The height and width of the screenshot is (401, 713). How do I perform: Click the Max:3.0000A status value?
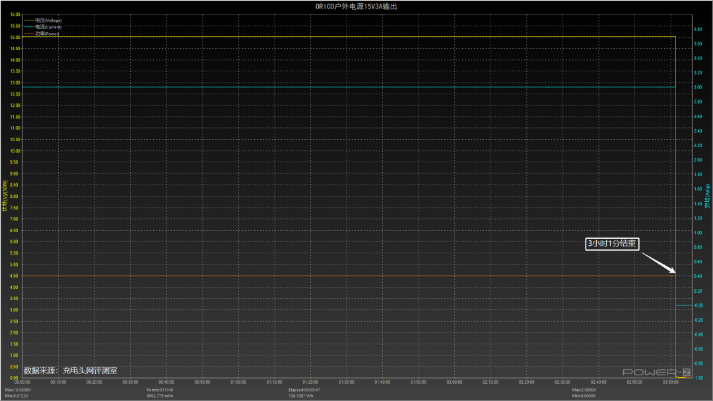[584, 390]
